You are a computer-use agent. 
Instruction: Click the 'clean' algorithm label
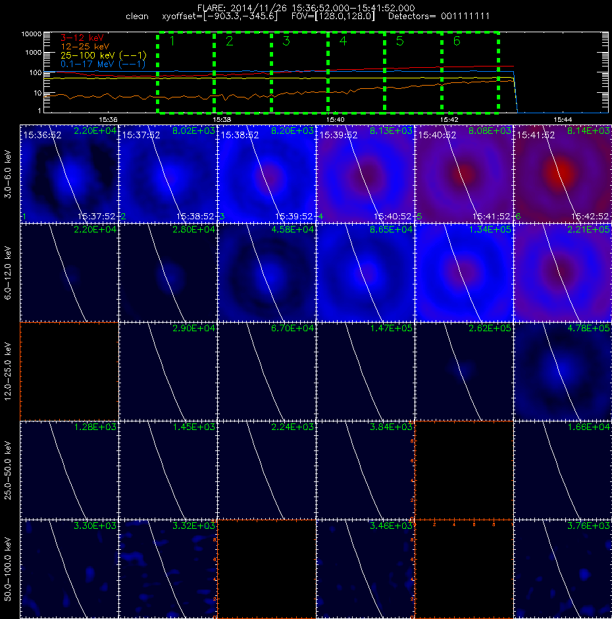(137, 16)
